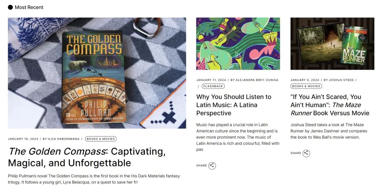Open The Golden Compass article headline
This screenshot has height=187, width=384.
87,157
